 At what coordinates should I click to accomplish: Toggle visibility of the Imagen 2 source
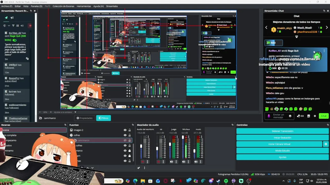[x=125, y=130]
